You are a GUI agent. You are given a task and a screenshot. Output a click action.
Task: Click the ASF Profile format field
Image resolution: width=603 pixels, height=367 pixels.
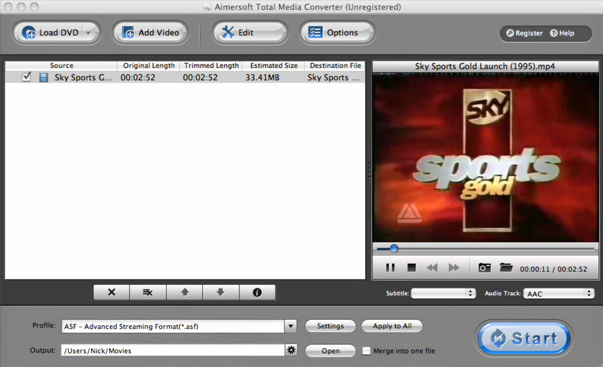coord(173,326)
